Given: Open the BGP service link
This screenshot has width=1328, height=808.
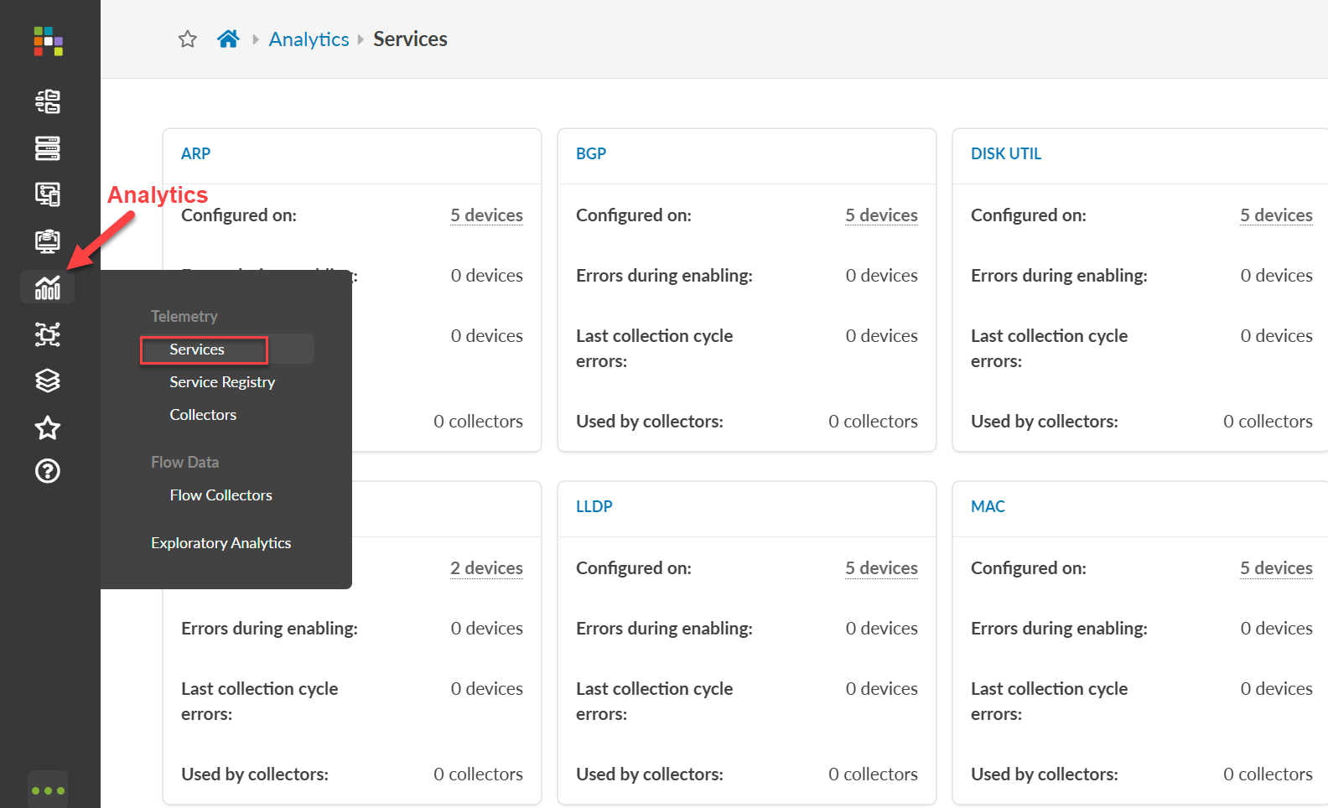Looking at the screenshot, I should coord(591,154).
